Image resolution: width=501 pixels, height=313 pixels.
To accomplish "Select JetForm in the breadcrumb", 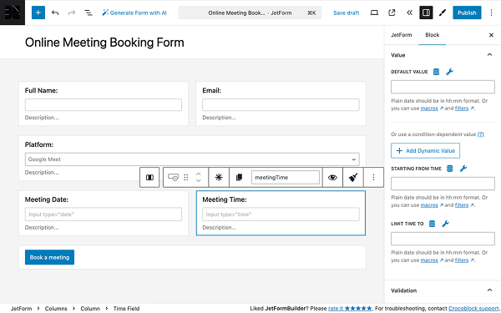I will pos(21,309).
